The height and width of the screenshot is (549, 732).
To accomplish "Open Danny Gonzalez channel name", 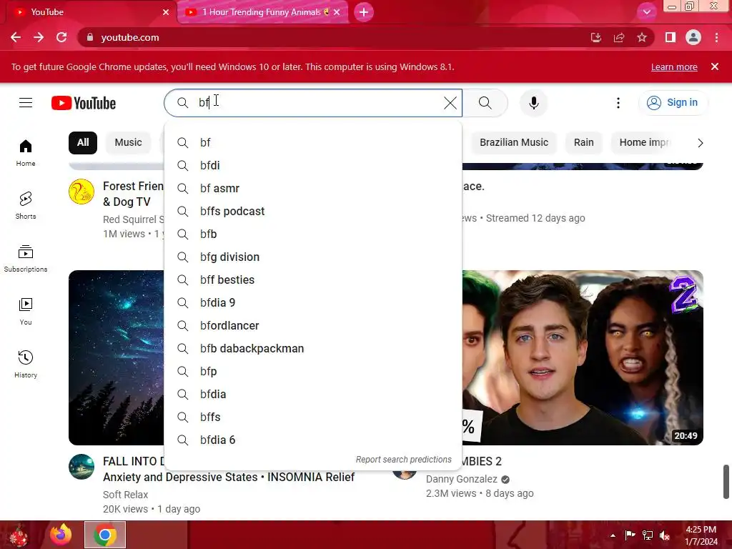I will point(462,479).
